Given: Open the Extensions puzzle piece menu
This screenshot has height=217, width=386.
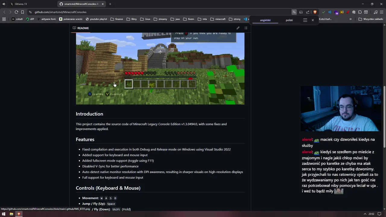Looking at the screenshot, I should point(360,12).
